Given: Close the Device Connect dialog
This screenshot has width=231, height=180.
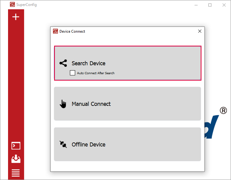Looking at the screenshot, I should pyautogui.click(x=200, y=31).
